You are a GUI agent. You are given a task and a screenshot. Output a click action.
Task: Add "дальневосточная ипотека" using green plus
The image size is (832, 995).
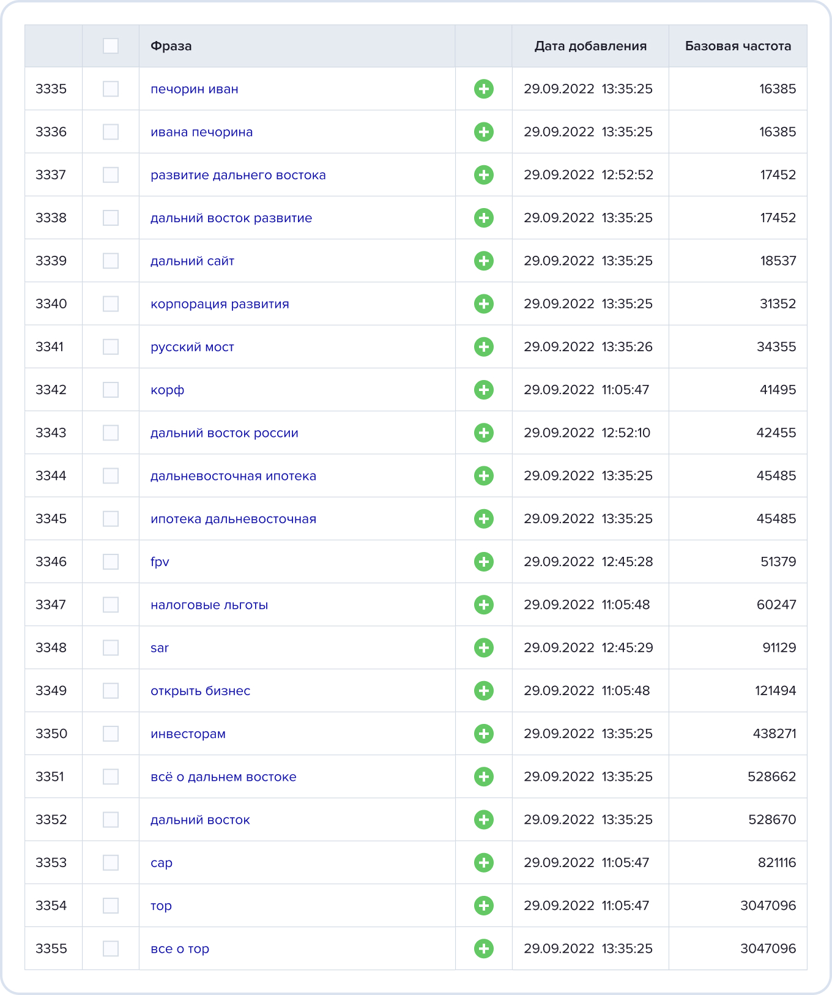(483, 475)
